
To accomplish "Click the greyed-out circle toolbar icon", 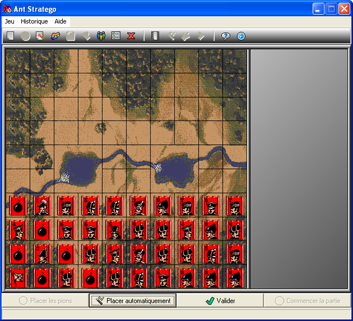I will click(25, 36).
